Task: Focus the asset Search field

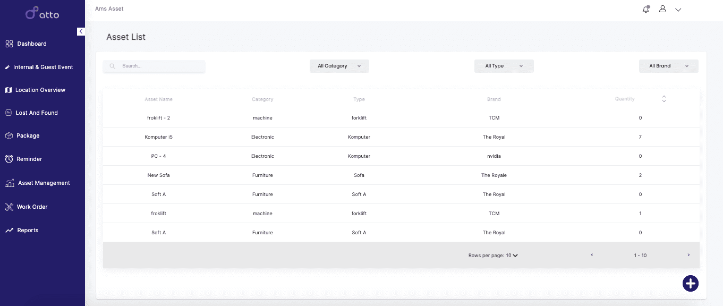Action: (x=154, y=66)
